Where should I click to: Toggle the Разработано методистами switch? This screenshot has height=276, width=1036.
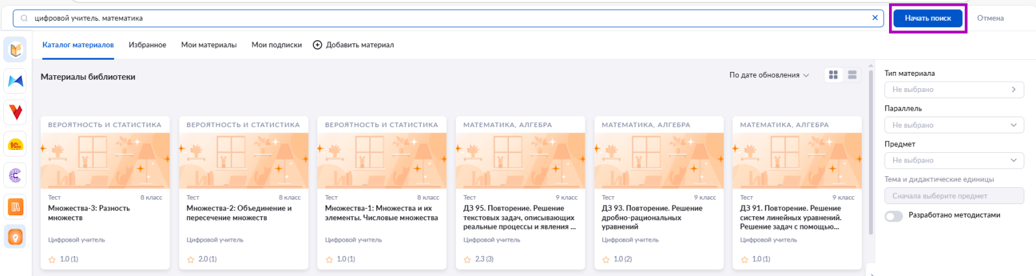[x=894, y=216]
